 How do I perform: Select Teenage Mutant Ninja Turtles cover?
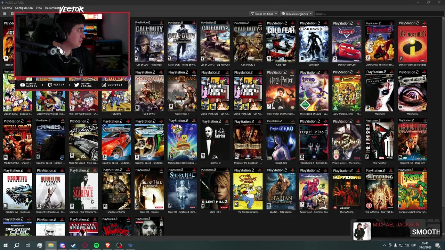[412, 189]
